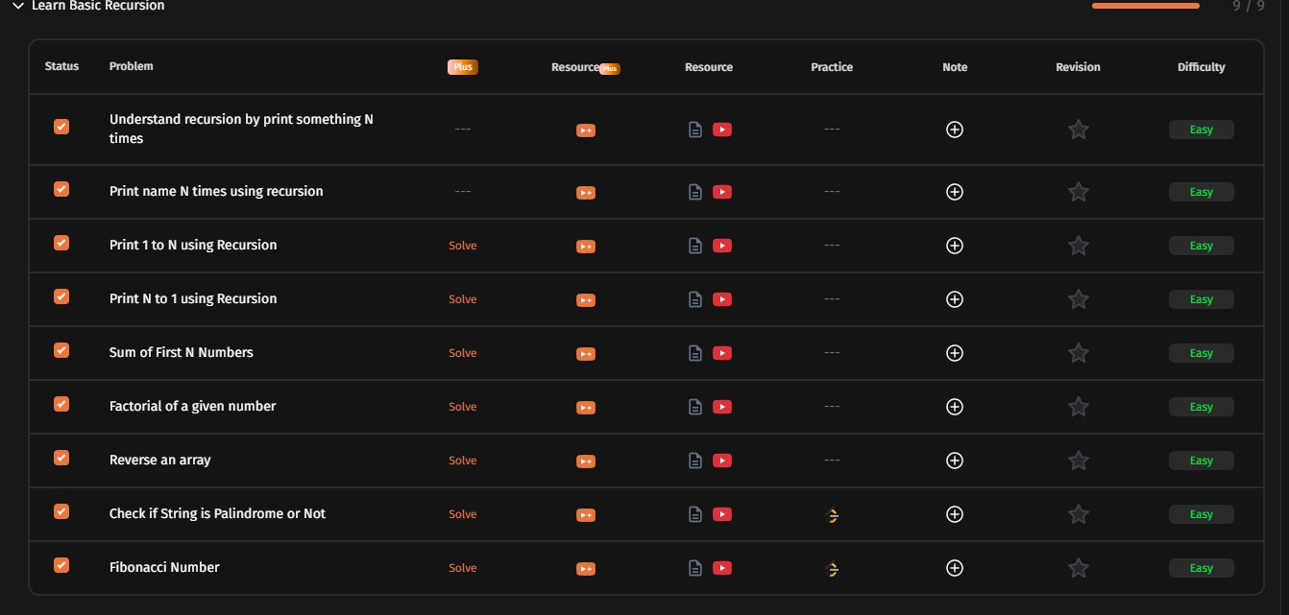Open practice icon for Fibonacci Number
The height and width of the screenshot is (615, 1289).
pos(832,569)
